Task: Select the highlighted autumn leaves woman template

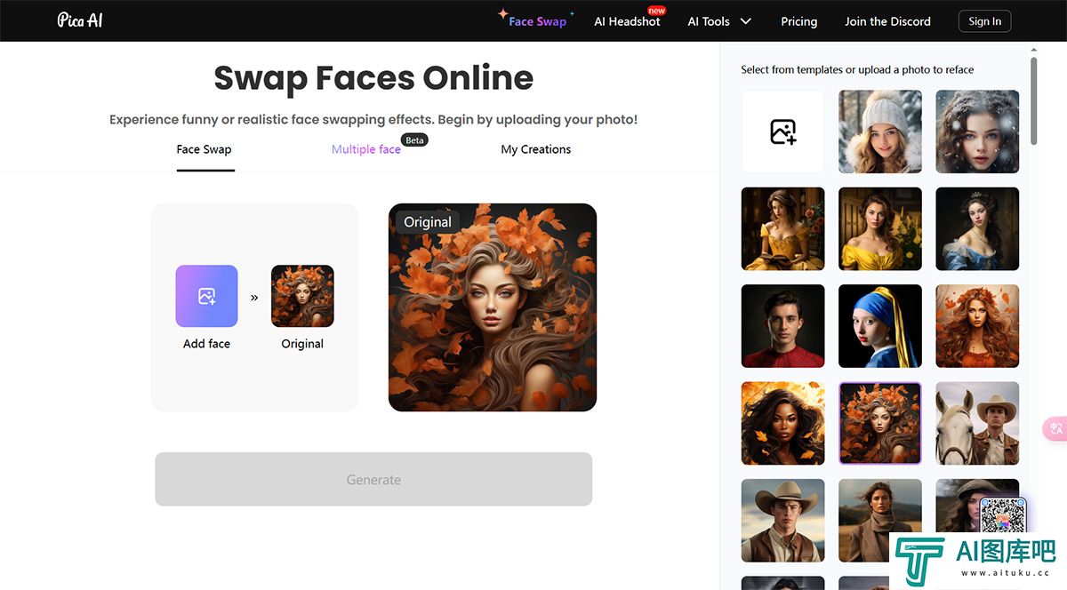Action: coord(880,423)
